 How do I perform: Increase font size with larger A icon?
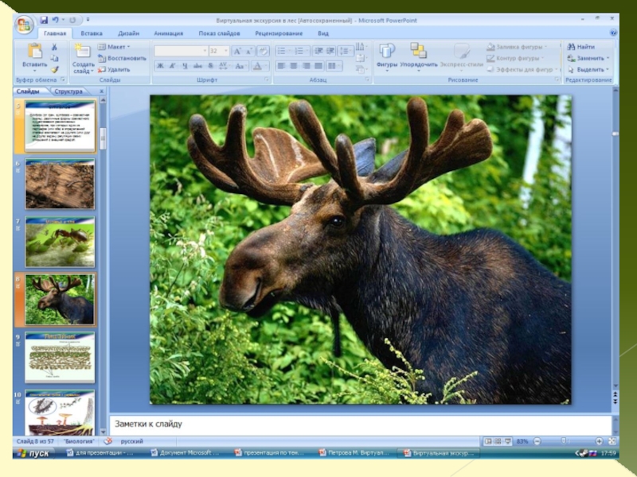tap(236, 51)
